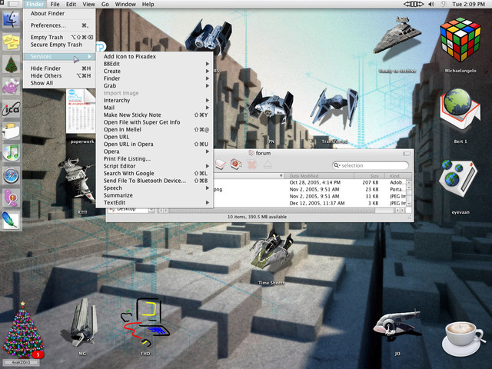Launch the ICA dock icon
The height and width of the screenshot is (369, 492).
tap(12, 109)
